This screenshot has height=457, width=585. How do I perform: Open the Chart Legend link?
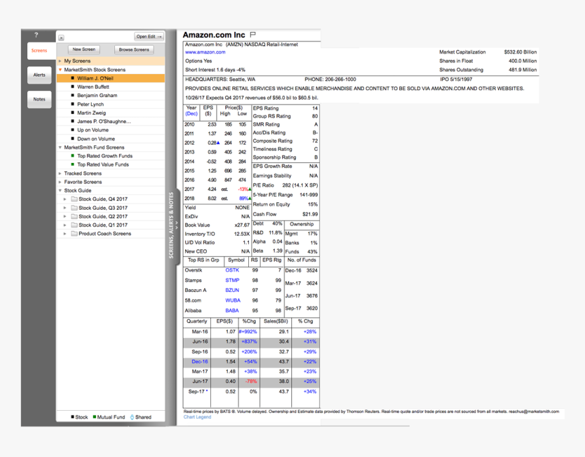point(197,416)
